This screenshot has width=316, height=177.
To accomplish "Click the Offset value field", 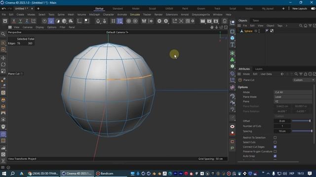I will click(282, 121).
